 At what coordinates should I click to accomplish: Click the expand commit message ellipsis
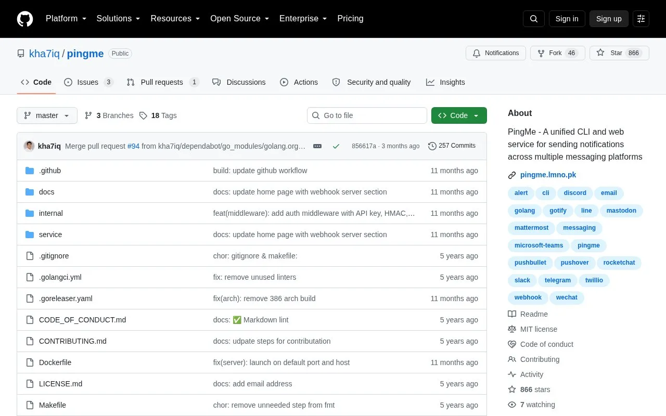click(x=317, y=146)
